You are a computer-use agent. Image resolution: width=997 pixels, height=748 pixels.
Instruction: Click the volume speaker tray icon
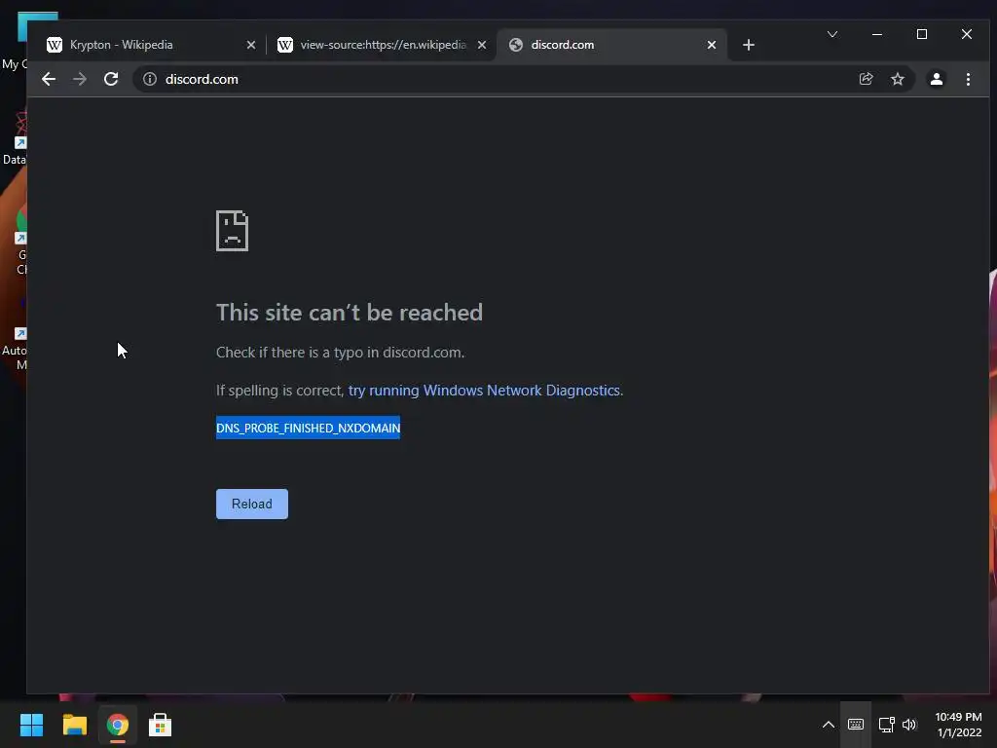tap(909, 725)
